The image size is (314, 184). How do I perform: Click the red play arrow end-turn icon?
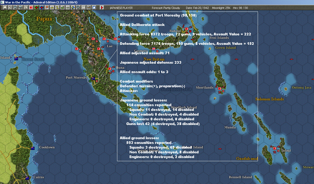(x=102, y=8)
